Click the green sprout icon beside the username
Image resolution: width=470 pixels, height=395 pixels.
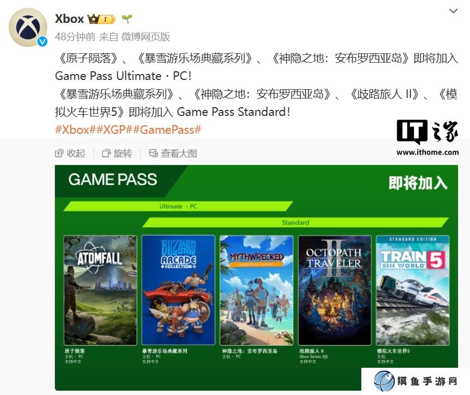[x=127, y=19]
